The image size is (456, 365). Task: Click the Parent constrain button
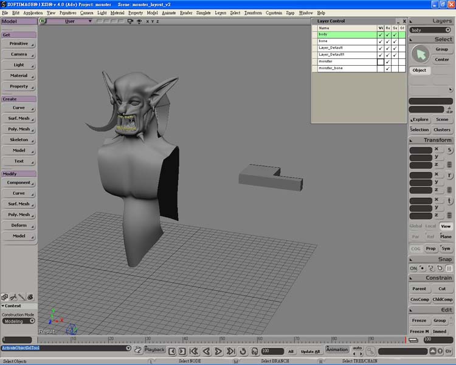point(419,289)
